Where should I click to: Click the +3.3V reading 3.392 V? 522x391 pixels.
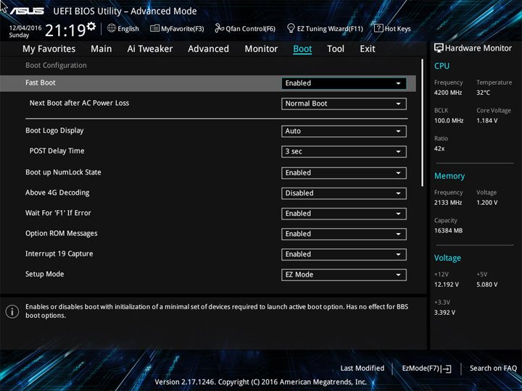[444, 313]
